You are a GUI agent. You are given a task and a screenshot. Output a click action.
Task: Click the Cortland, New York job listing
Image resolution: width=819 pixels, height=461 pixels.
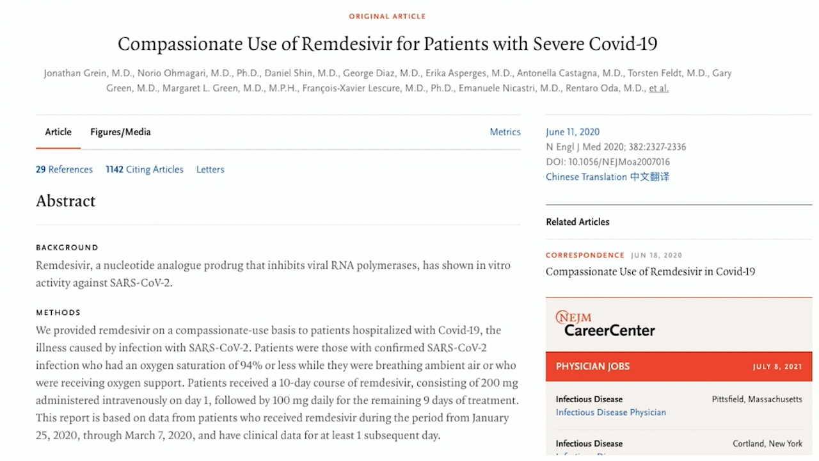(767, 443)
